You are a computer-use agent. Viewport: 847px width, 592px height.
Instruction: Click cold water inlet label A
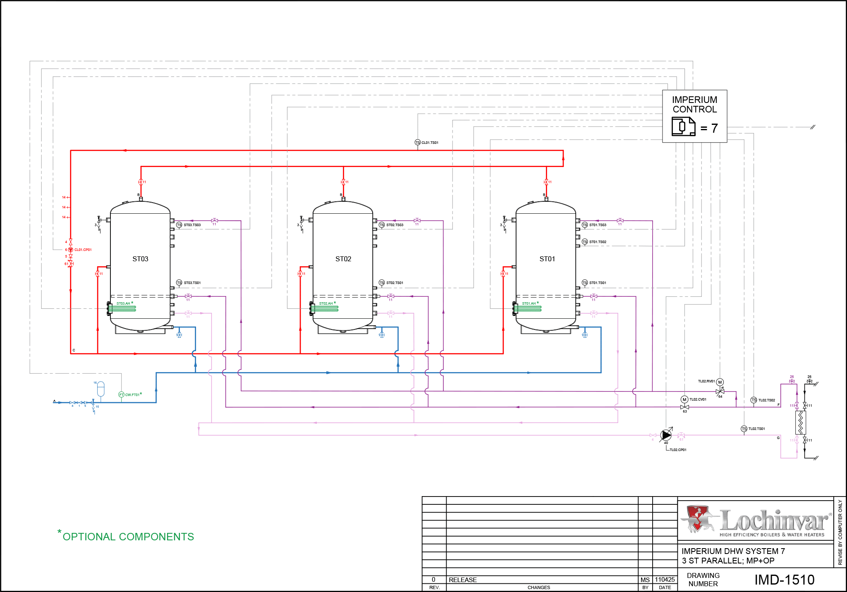[x=54, y=401]
